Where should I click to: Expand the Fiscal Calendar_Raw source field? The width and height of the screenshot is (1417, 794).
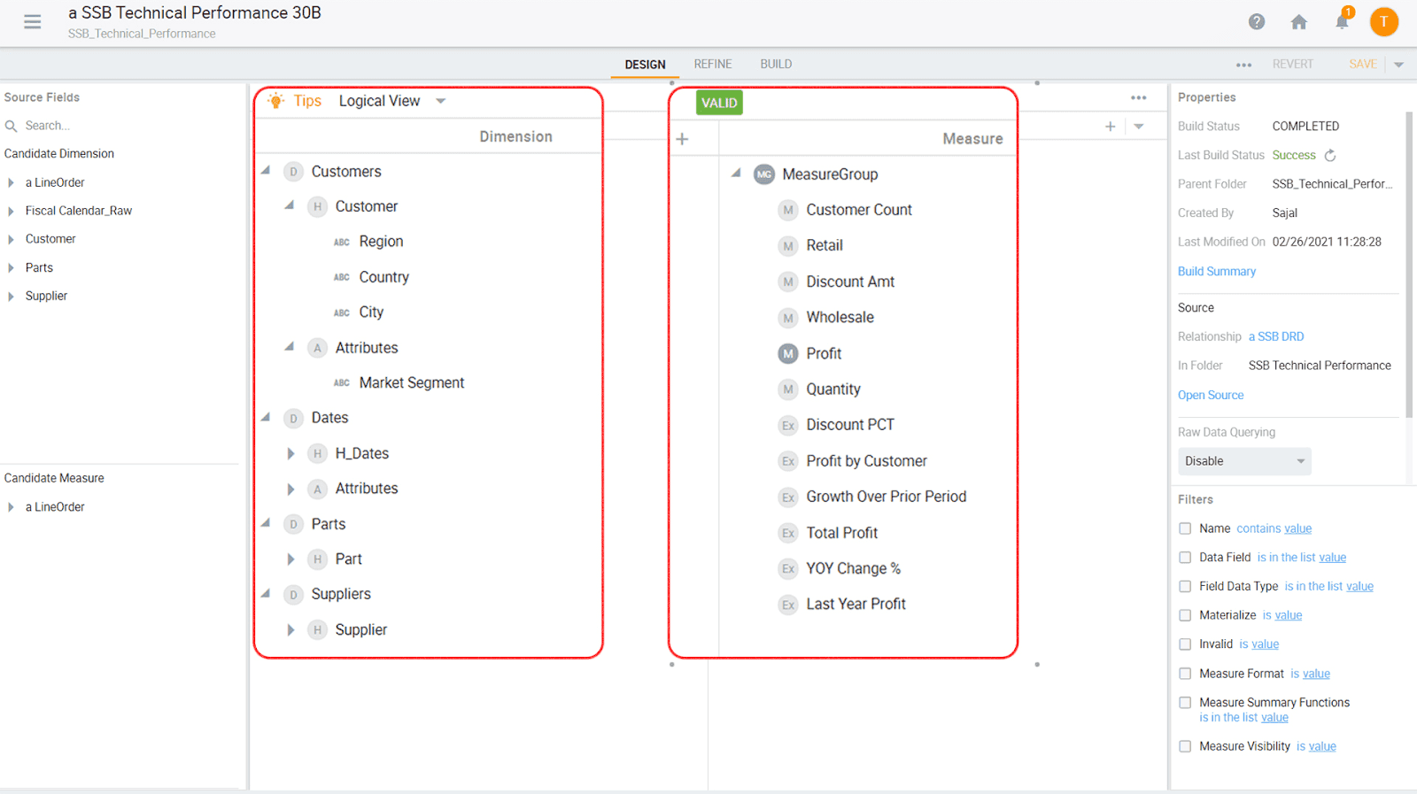[x=11, y=211]
